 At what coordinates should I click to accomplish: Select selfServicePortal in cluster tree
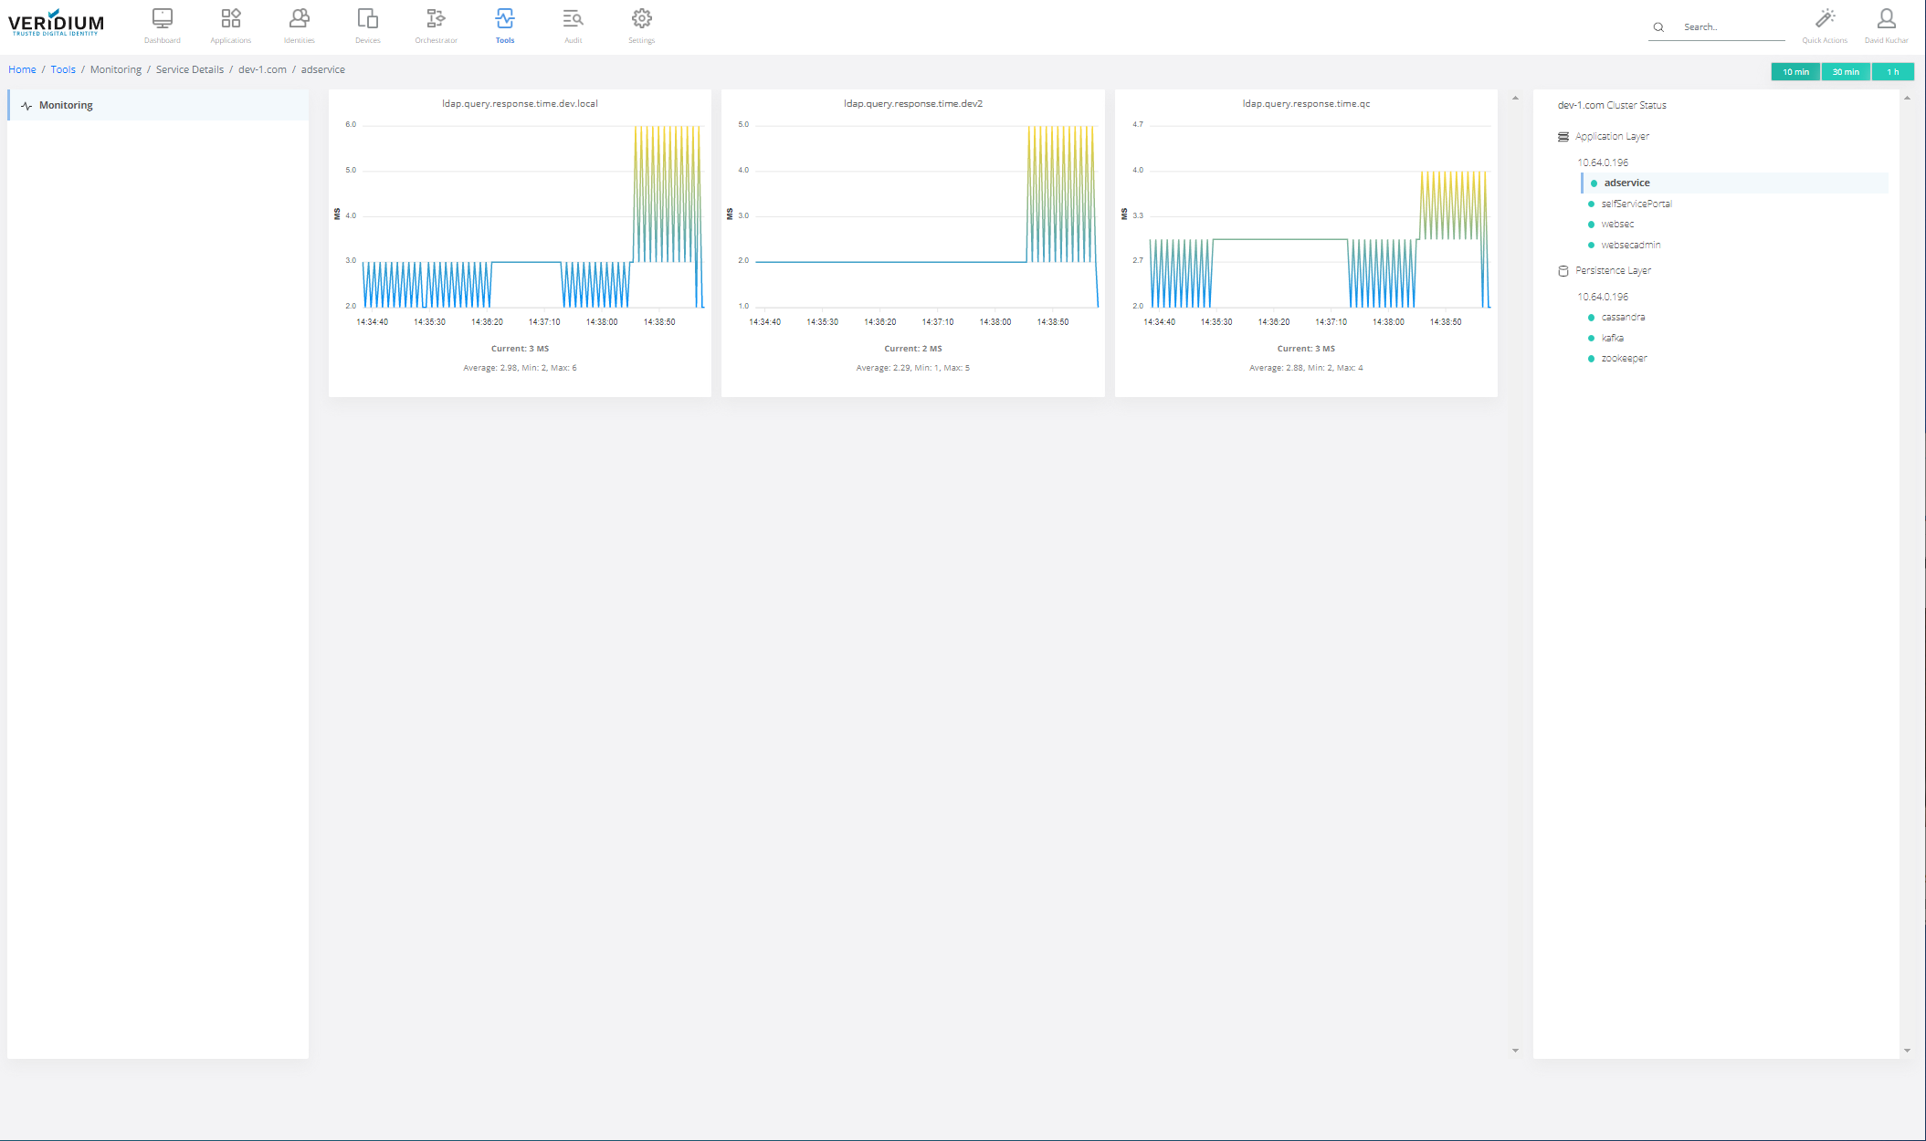click(x=1636, y=204)
